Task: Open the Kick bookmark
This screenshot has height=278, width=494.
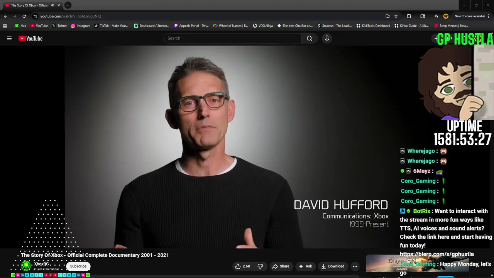Action: (x=20, y=26)
